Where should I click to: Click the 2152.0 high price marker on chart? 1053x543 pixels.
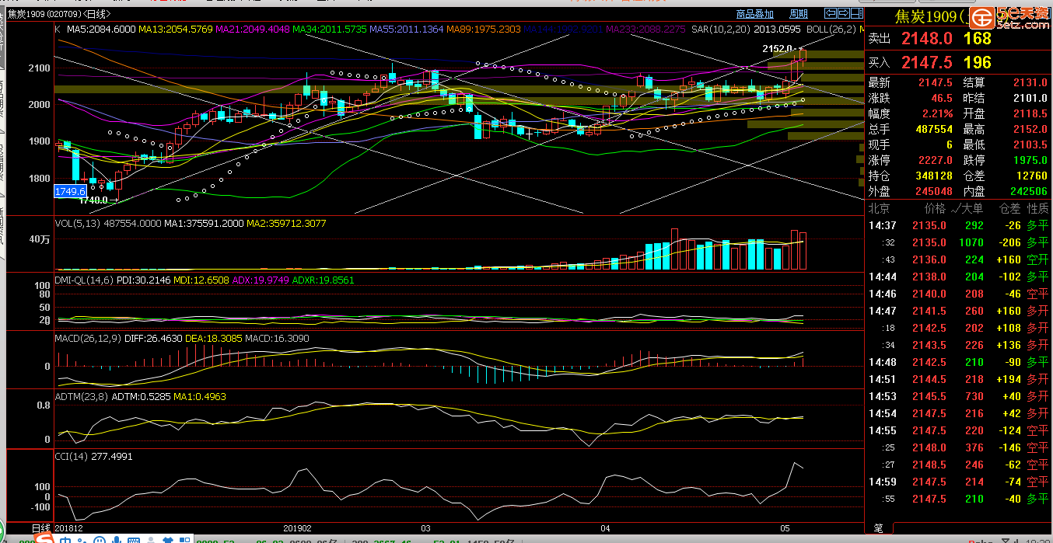[x=777, y=48]
